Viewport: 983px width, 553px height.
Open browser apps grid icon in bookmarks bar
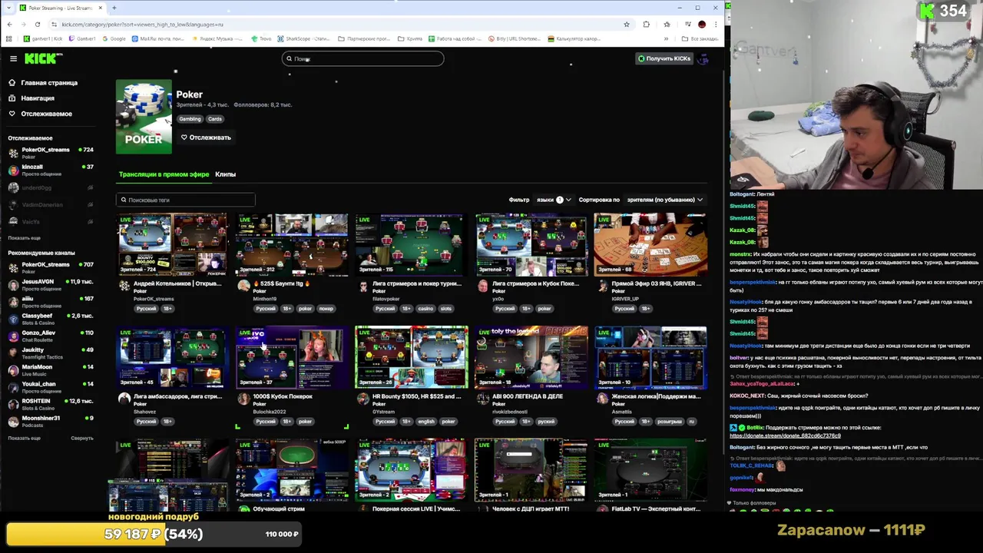point(8,38)
